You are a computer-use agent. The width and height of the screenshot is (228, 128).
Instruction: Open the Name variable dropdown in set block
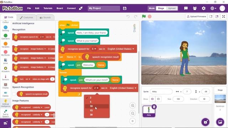(x=71, y=57)
